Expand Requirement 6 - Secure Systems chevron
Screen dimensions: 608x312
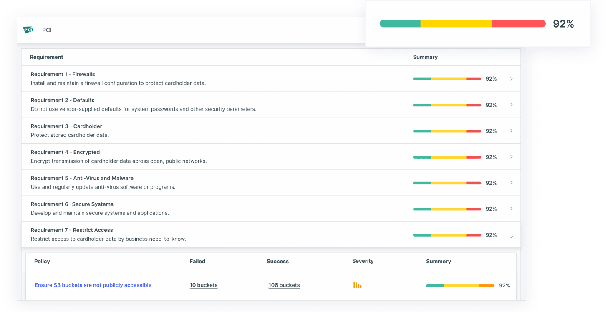coord(511,209)
